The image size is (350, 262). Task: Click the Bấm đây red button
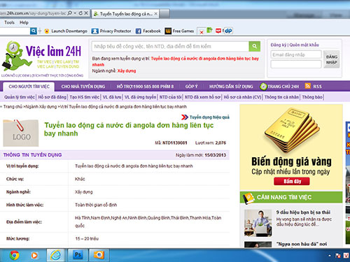click(292, 181)
